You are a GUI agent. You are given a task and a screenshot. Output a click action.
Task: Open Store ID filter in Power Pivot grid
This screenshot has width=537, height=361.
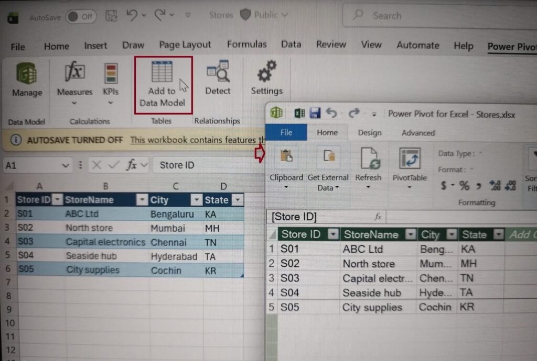click(x=333, y=234)
